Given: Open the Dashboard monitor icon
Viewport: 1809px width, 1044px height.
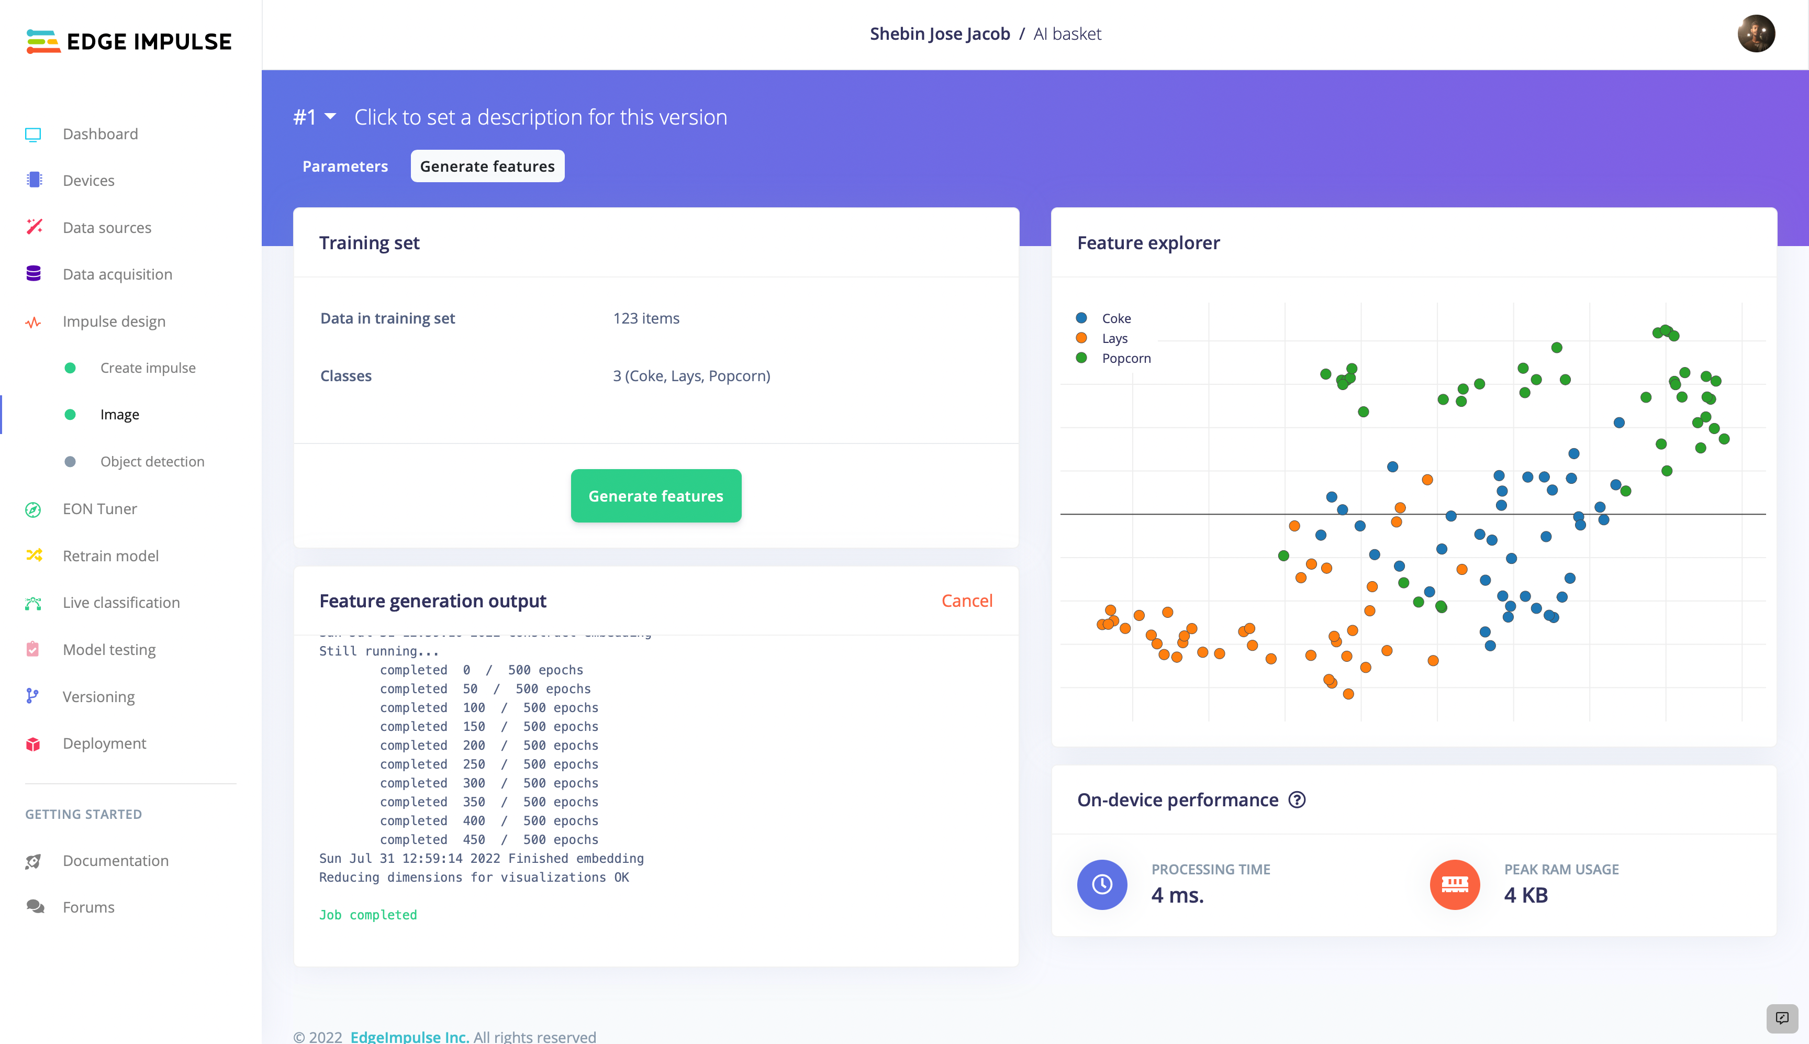Looking at the screenshot, I should tap(33, 135).
